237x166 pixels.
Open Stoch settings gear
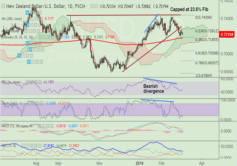coord(33,103)
